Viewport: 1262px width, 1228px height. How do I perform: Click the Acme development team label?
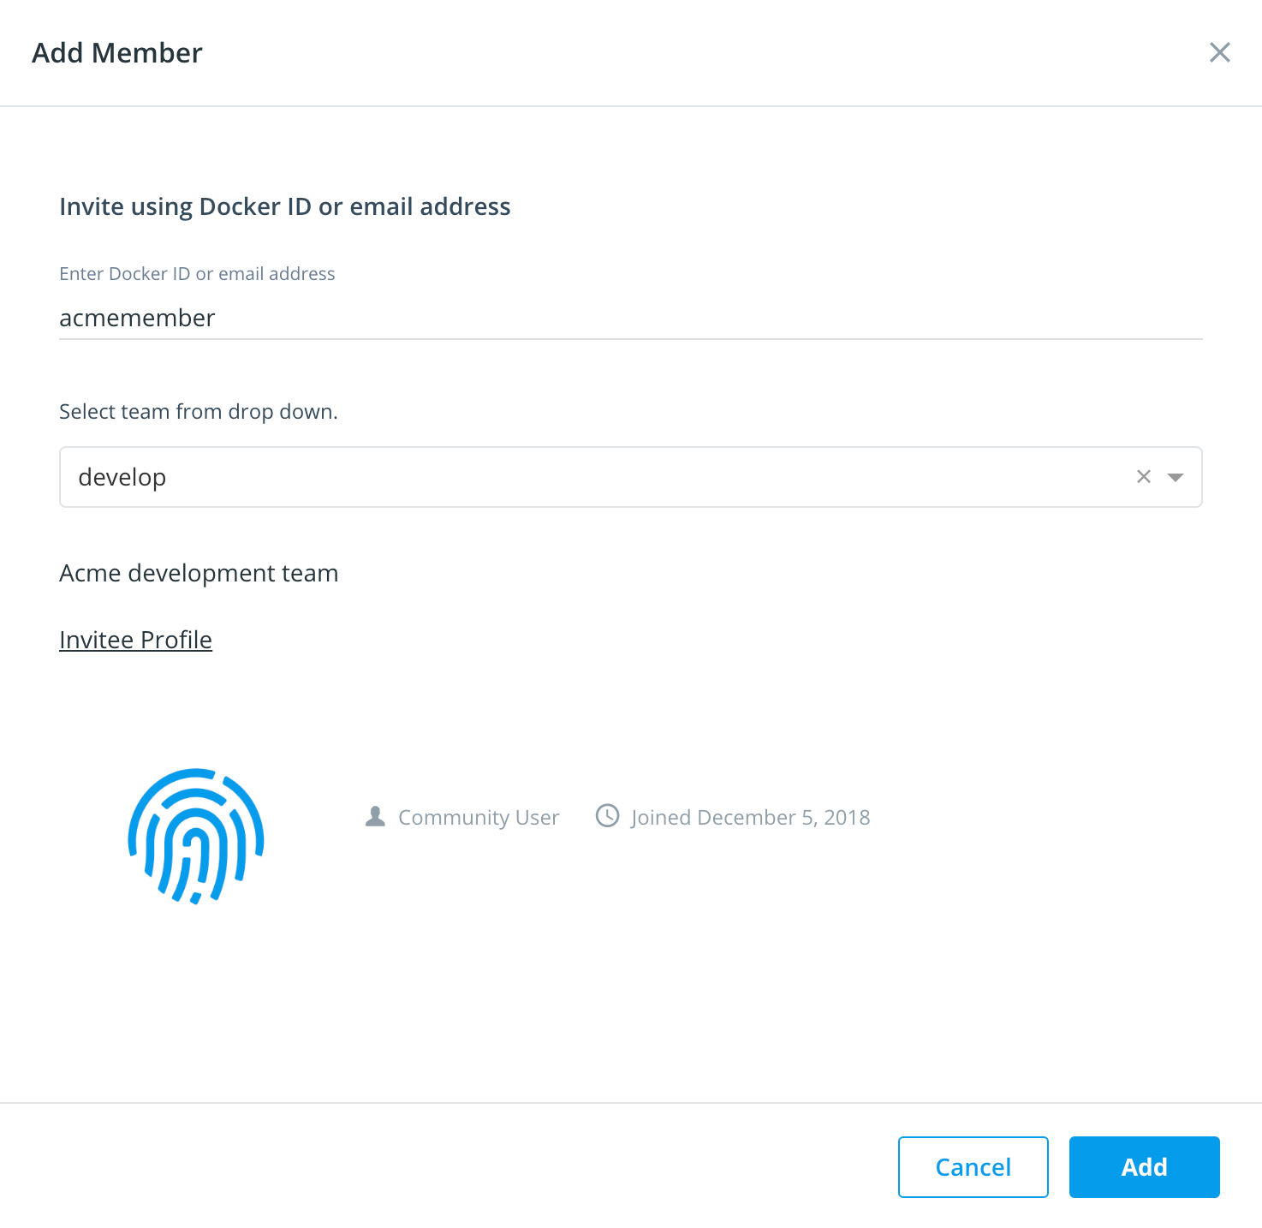click(199, 572)
